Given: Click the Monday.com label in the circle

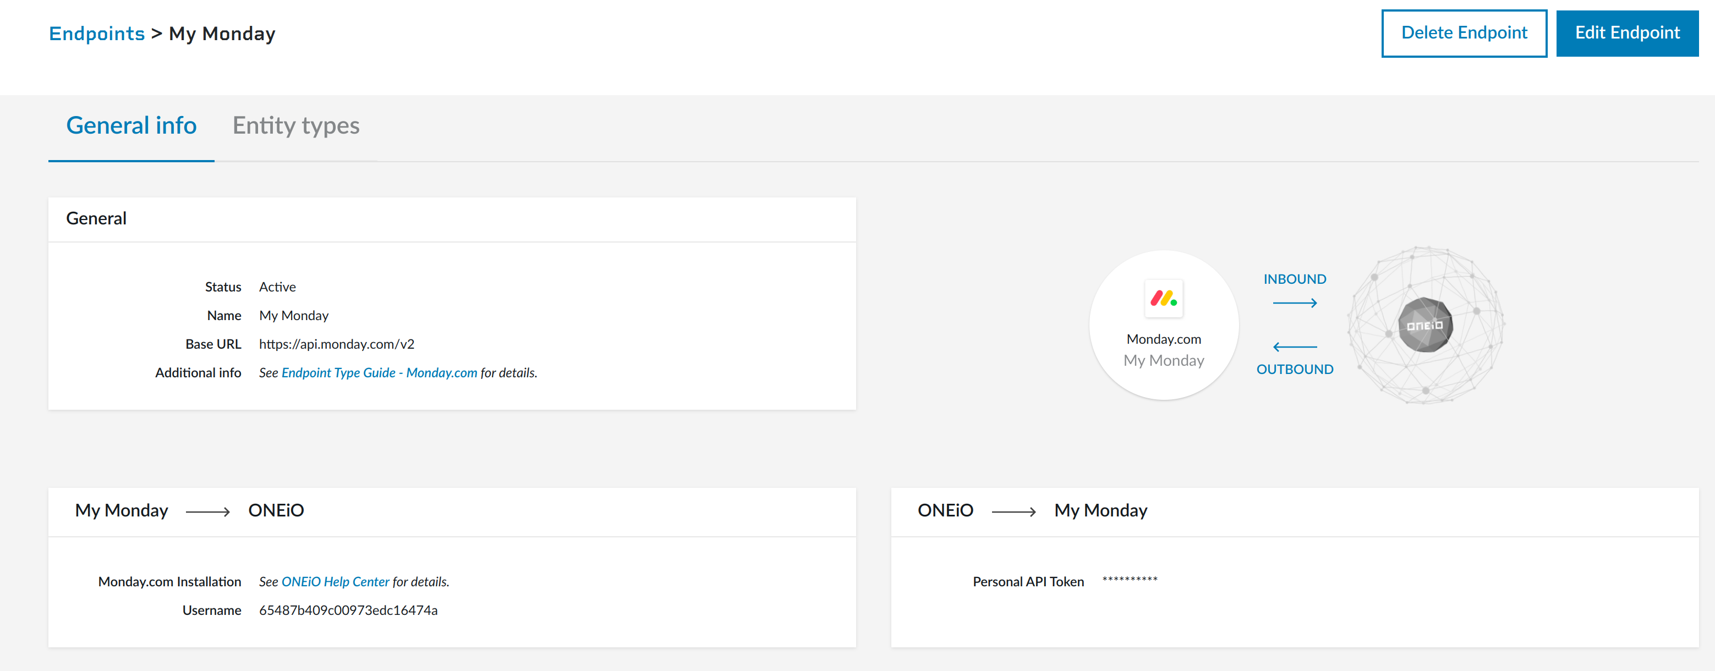Looking at the screenshot, I should [x=1163, y=339].
